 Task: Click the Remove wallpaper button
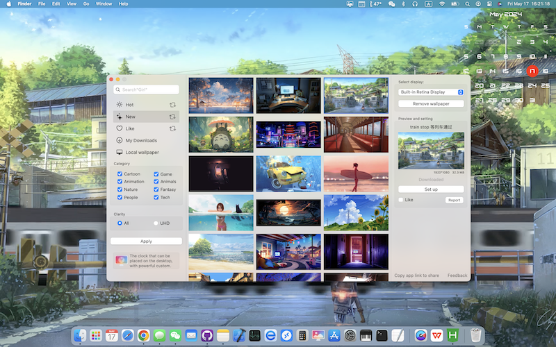(431, 103)
